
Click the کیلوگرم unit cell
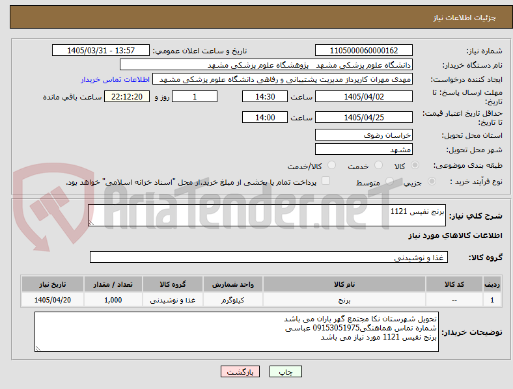(232, 300)
